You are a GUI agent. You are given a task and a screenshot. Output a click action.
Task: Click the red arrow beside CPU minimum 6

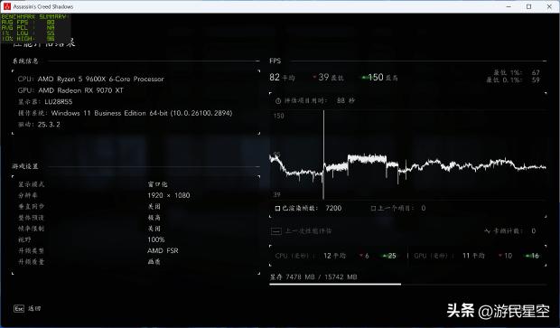(361, 256)
